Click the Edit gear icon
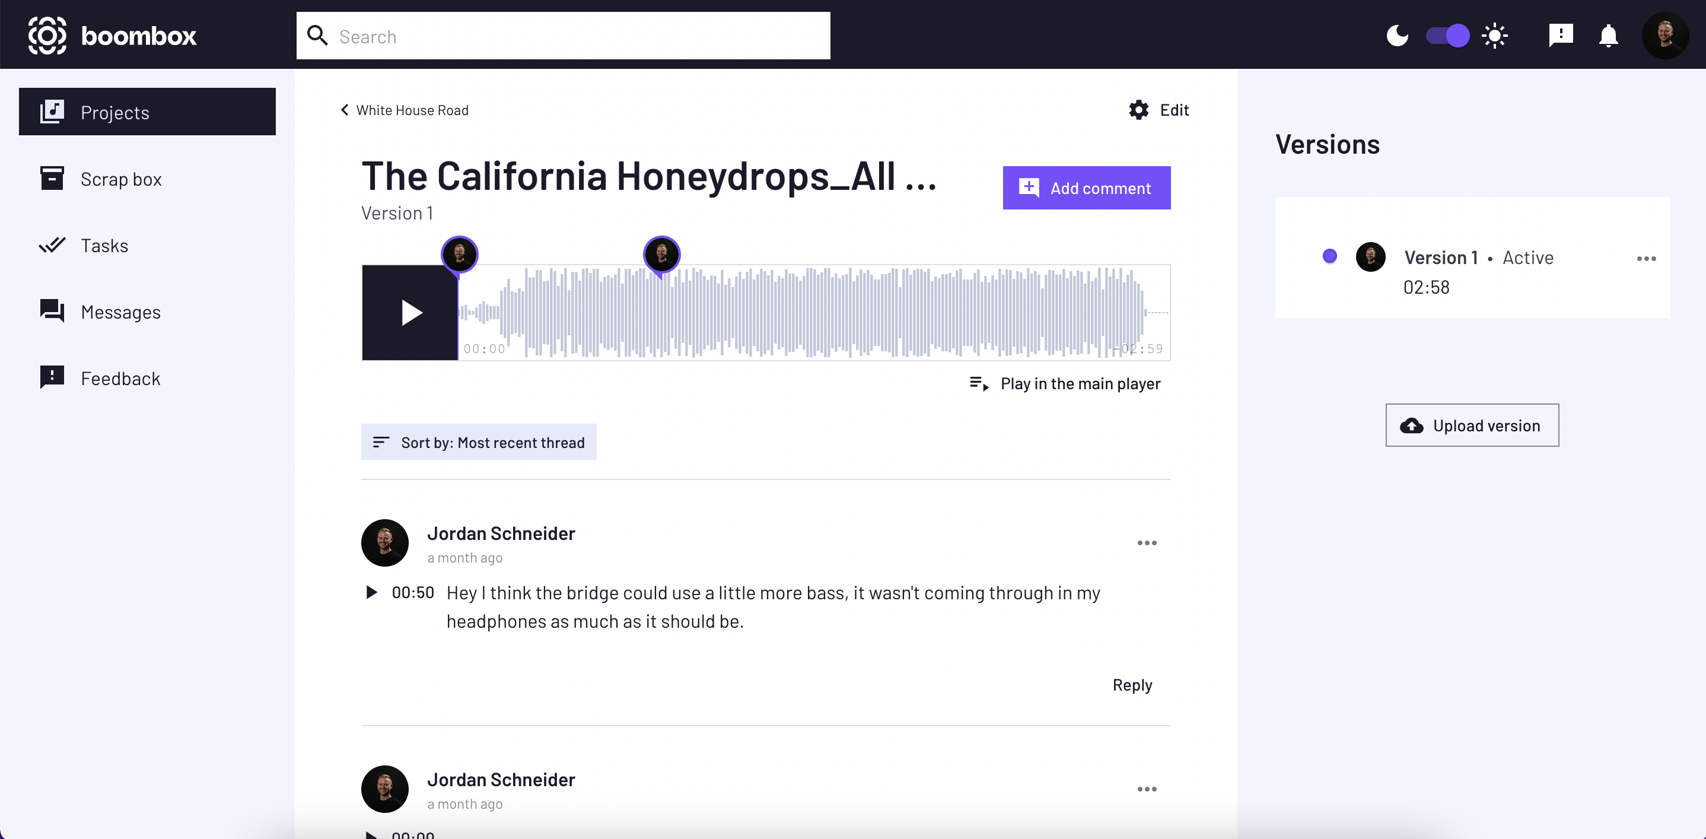This screenshot has width=1706, height=839. tap(1138, 110)
